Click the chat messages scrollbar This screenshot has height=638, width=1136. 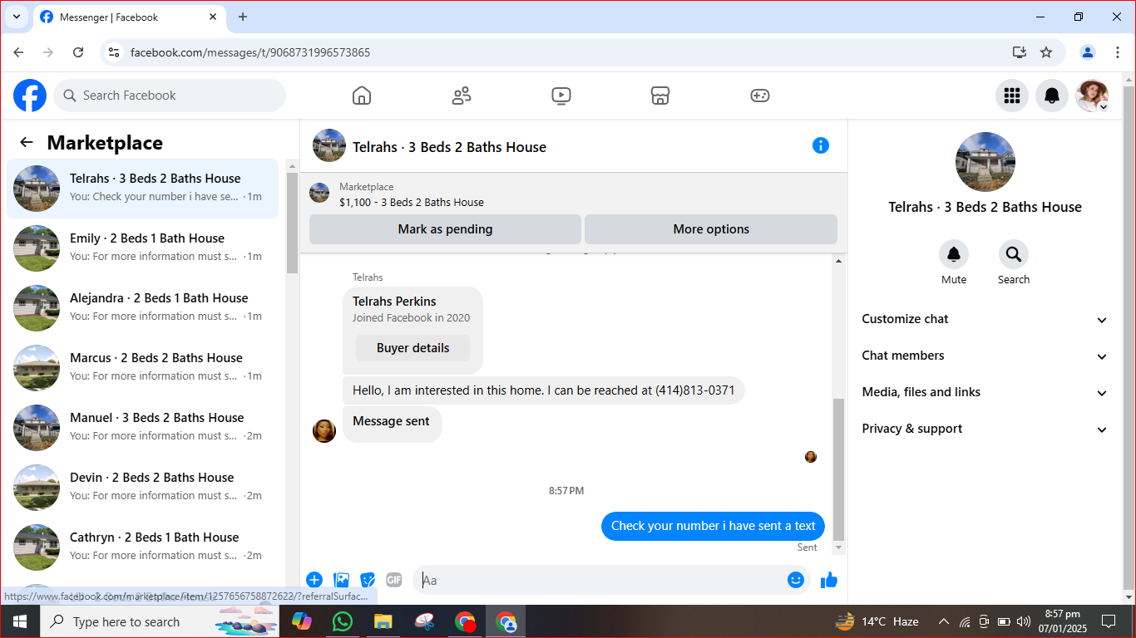[838, 469]
